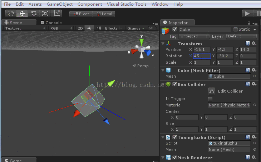Open the RGB render mode dropdown
This screenshot has height=162, width=261.
click(x=61, y=28)
